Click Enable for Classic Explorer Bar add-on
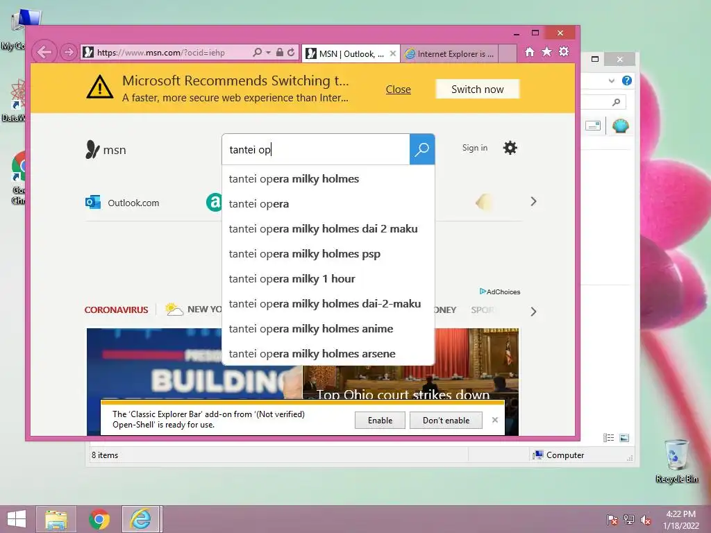This screenshot has height=533, width=711. (x=380, y=420)
